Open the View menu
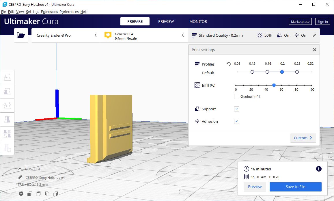The width and height of the screenshot is (334, 201). 20,12
